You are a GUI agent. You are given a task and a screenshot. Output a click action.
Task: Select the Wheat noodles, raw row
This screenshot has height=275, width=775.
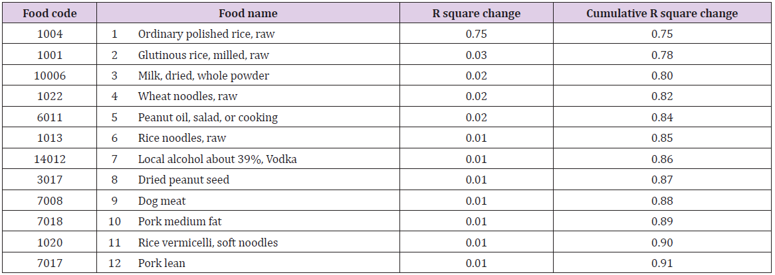tap(187, 97)
